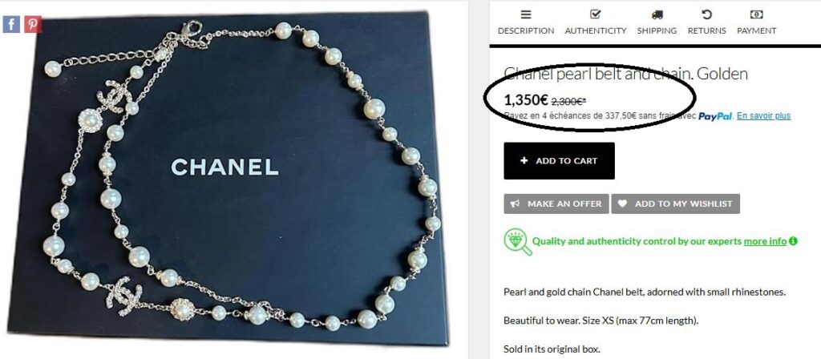Open the Payment tab label
This screenshot has width=821, height=359.
tap(756, 31)
